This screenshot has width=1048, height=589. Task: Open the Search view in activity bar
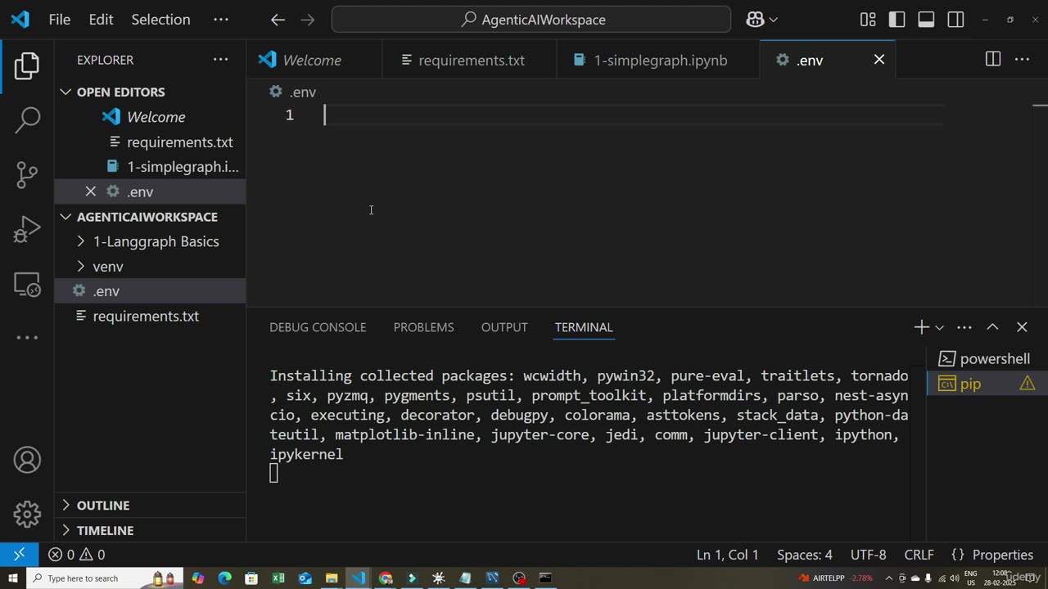point(27,119)
